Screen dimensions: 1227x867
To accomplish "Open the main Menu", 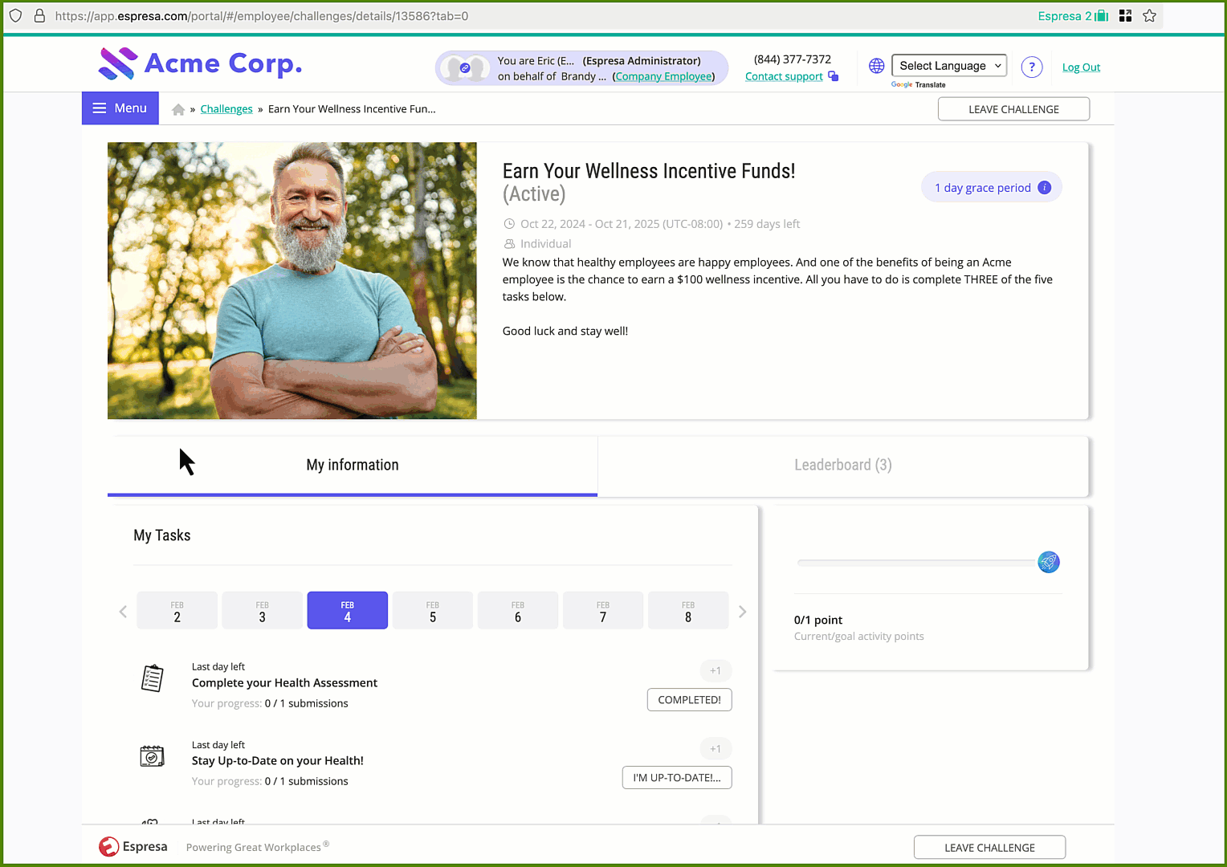I will tap(120, 108).
